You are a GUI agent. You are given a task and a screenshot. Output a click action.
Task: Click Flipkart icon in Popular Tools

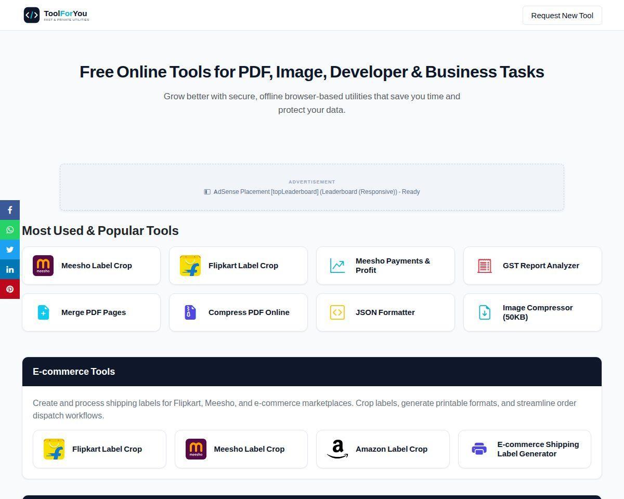click(x=190, y=266)
